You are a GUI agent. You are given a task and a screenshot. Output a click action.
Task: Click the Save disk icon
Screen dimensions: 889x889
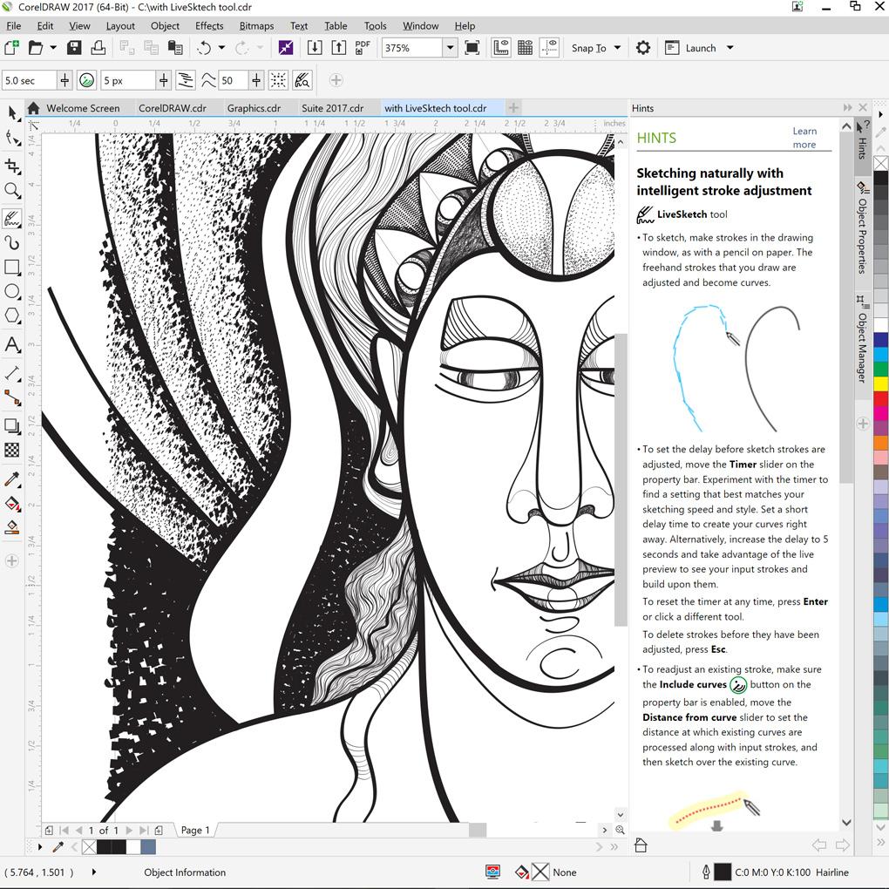tap(74, 48)
